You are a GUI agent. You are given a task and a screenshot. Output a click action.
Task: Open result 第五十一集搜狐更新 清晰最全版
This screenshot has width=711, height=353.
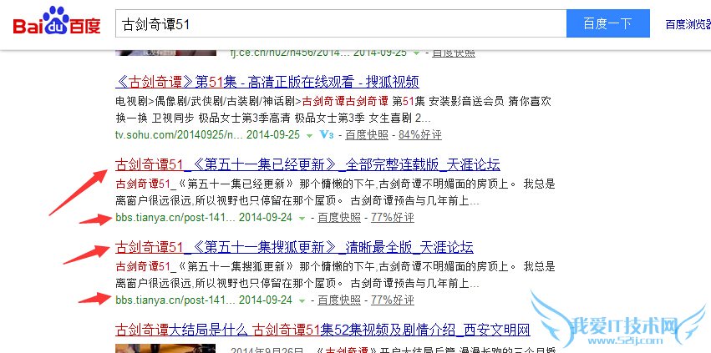pyautogui.click(x=294, y=247)
